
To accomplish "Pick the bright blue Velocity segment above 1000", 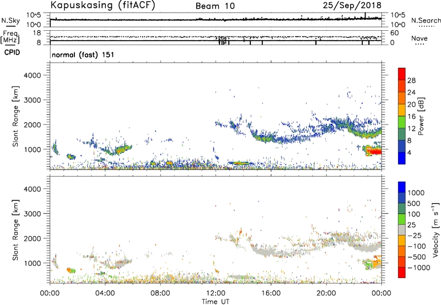I will [x=402, y=187].
